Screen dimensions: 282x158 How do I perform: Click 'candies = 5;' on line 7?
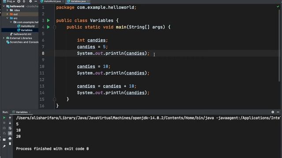pyautogui.click(x=93, y=47)
